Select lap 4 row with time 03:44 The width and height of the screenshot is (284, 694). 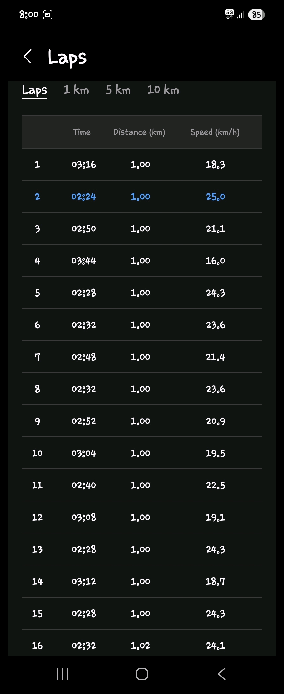point(84,261)
